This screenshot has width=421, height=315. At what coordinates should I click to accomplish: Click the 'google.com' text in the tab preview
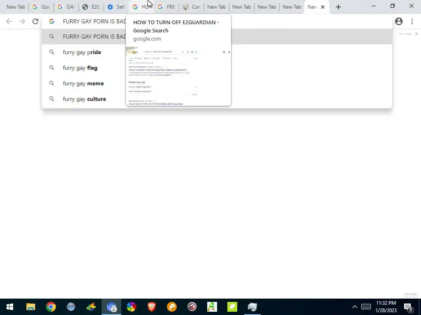click(147, 39)
